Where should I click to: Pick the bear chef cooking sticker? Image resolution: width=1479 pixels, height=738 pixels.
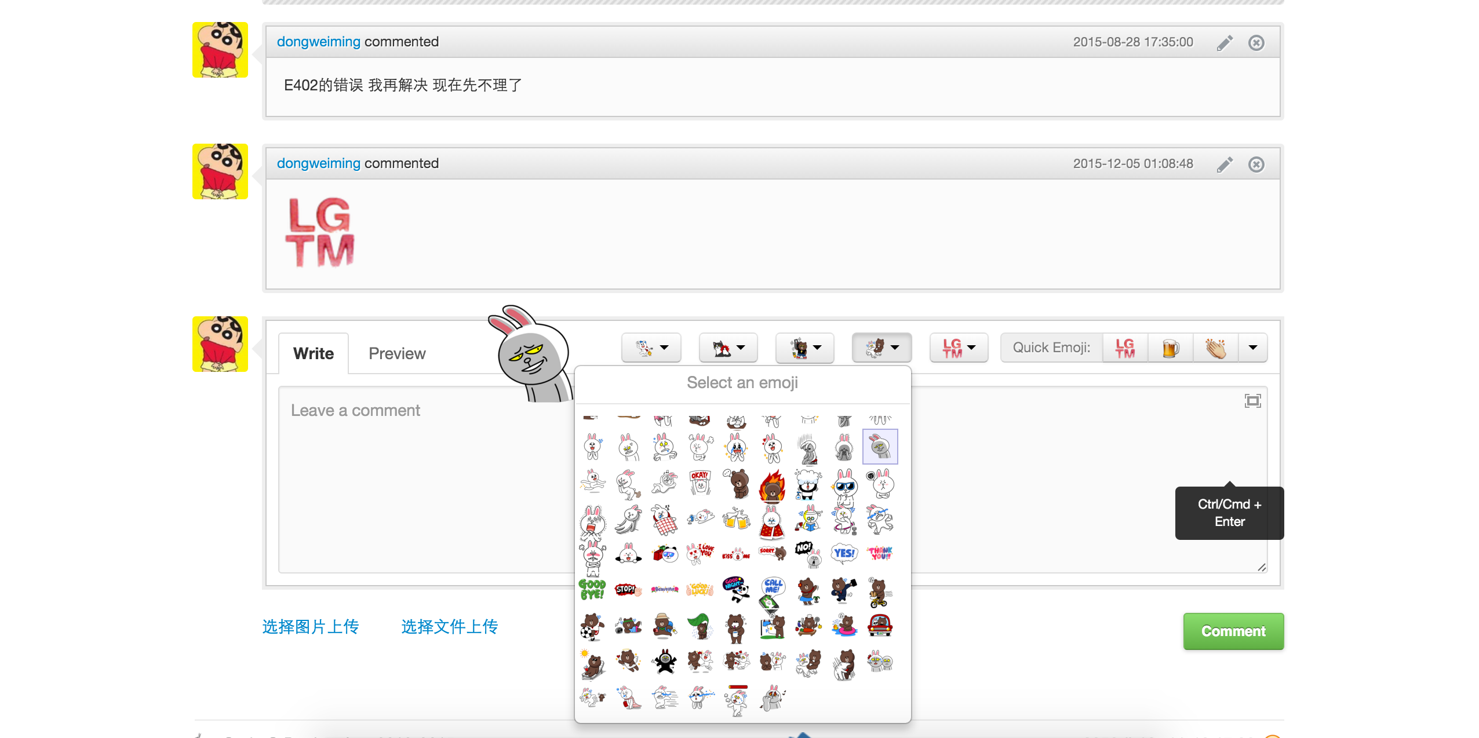pyautogui.click(x=808, y=626)
